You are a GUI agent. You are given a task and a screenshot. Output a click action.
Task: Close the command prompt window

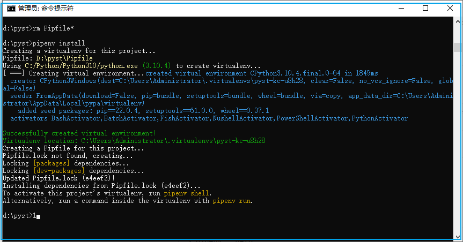[x=450, y=8]
